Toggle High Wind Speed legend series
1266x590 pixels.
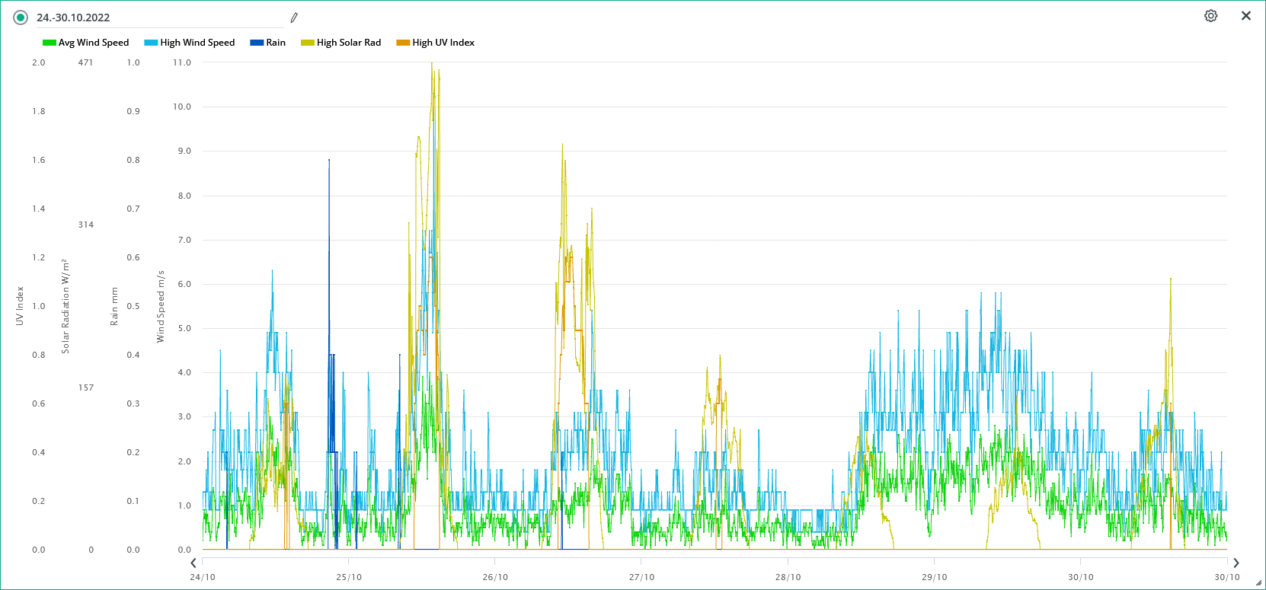pyautogui.click(x=190, y=43)
